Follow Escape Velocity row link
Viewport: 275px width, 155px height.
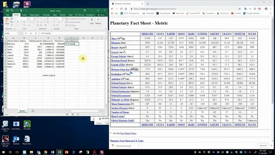pyautogui.click(x=119, y=56)
